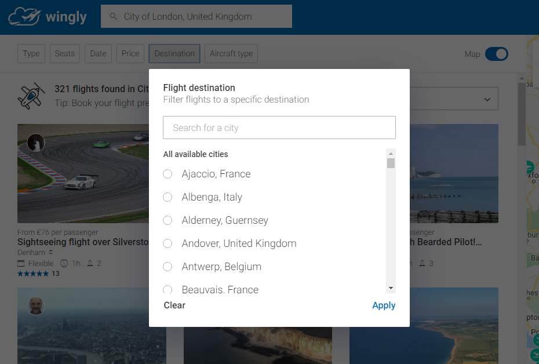The width and height of the screenshot is (539, 364).
Task: Click the search magnifier icon
Action: click(113, 16)
